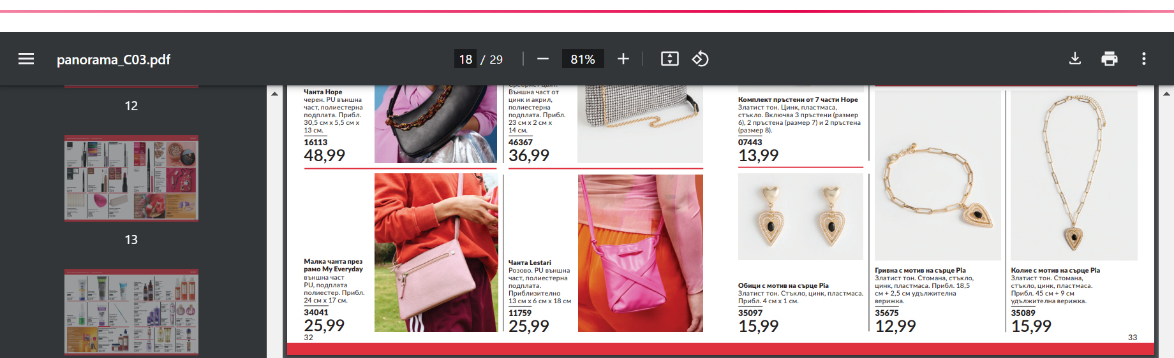
Task: Open page 13 thumbnail in sidebar
Action: [131, 178]
